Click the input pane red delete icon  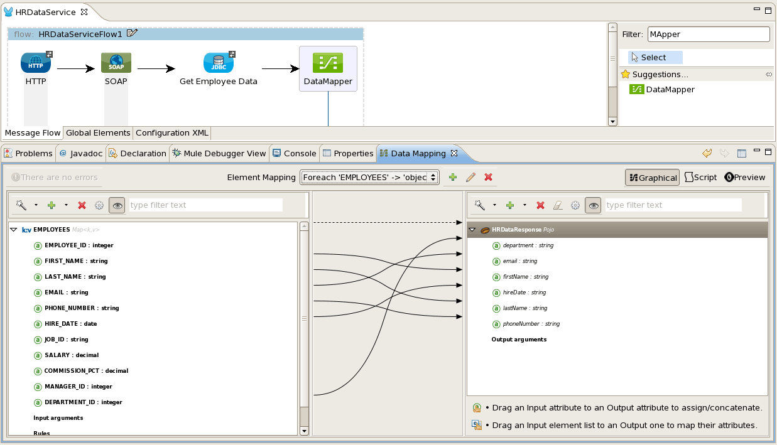pyautogui.click(x=82, y=205)
